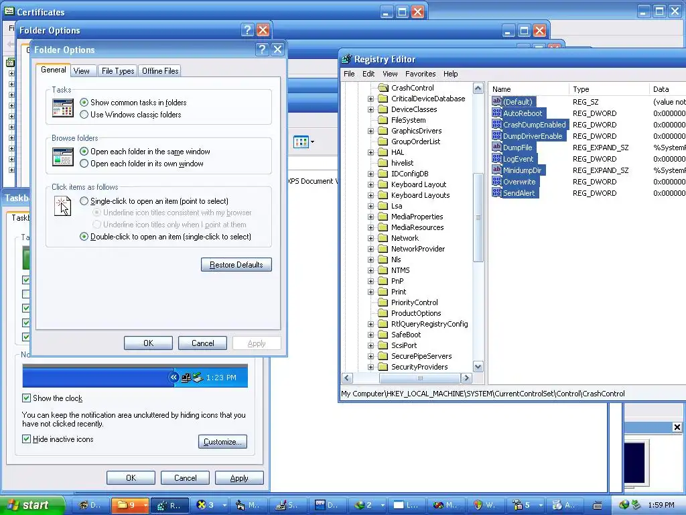Select Double-click to open an item
This screenshot has height=515, width=686.
pos(84,237)
